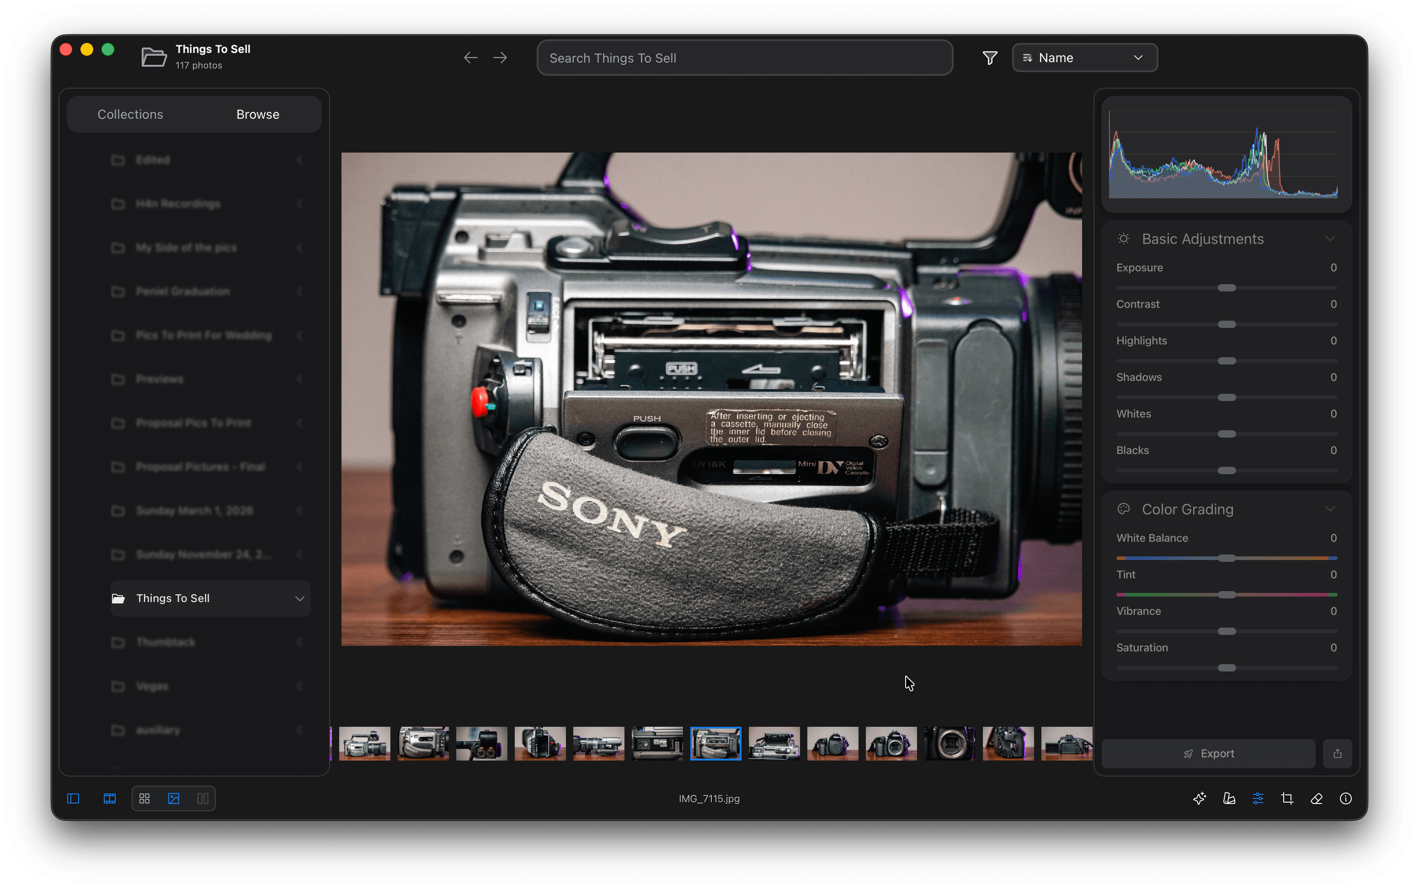1419x888 pixels.
Task: Toggle the left sidebar visibility
Action: pyautogui.click(x=74, y=798)
